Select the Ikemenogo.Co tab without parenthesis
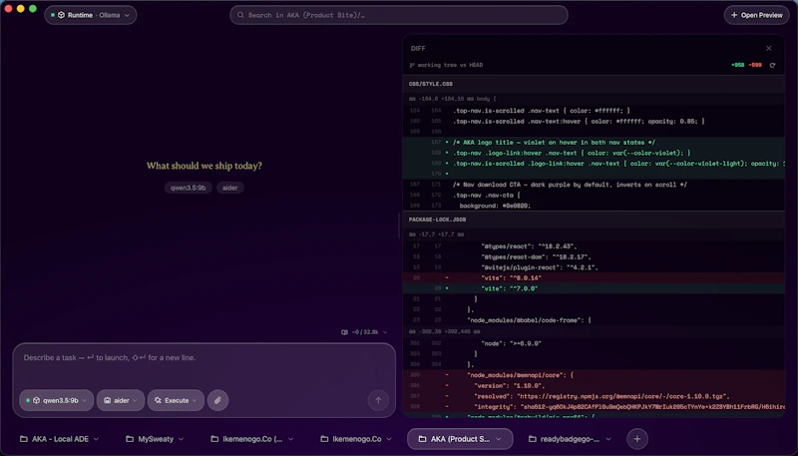 click(356, 439)
